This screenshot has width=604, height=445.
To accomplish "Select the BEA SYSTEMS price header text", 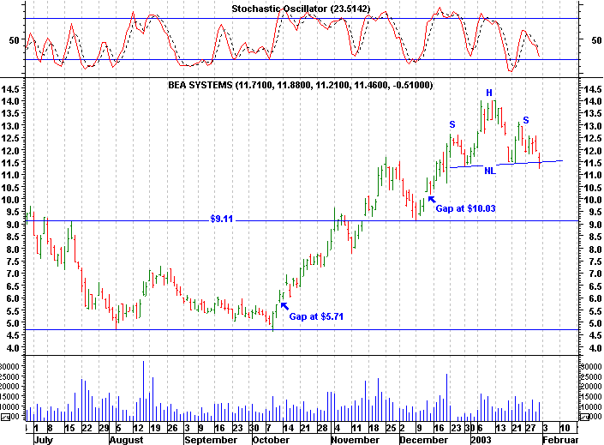I will tap(301, 85).
